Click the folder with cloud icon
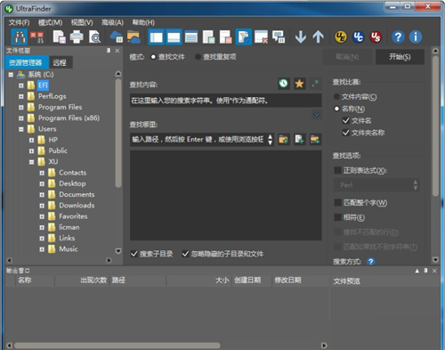The image size is (445, 350). point(133,37)
